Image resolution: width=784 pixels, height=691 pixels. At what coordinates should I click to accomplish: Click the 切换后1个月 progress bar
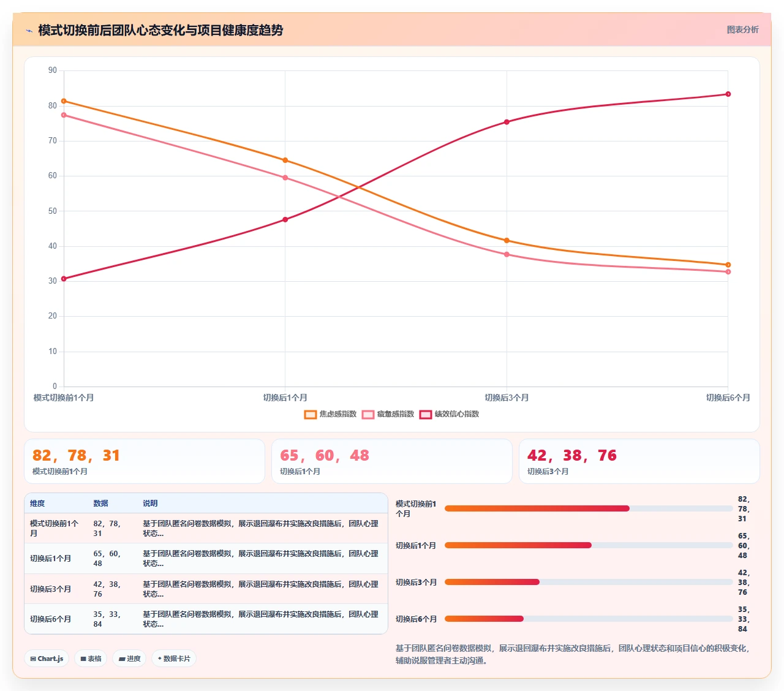(x=589, y=545)
